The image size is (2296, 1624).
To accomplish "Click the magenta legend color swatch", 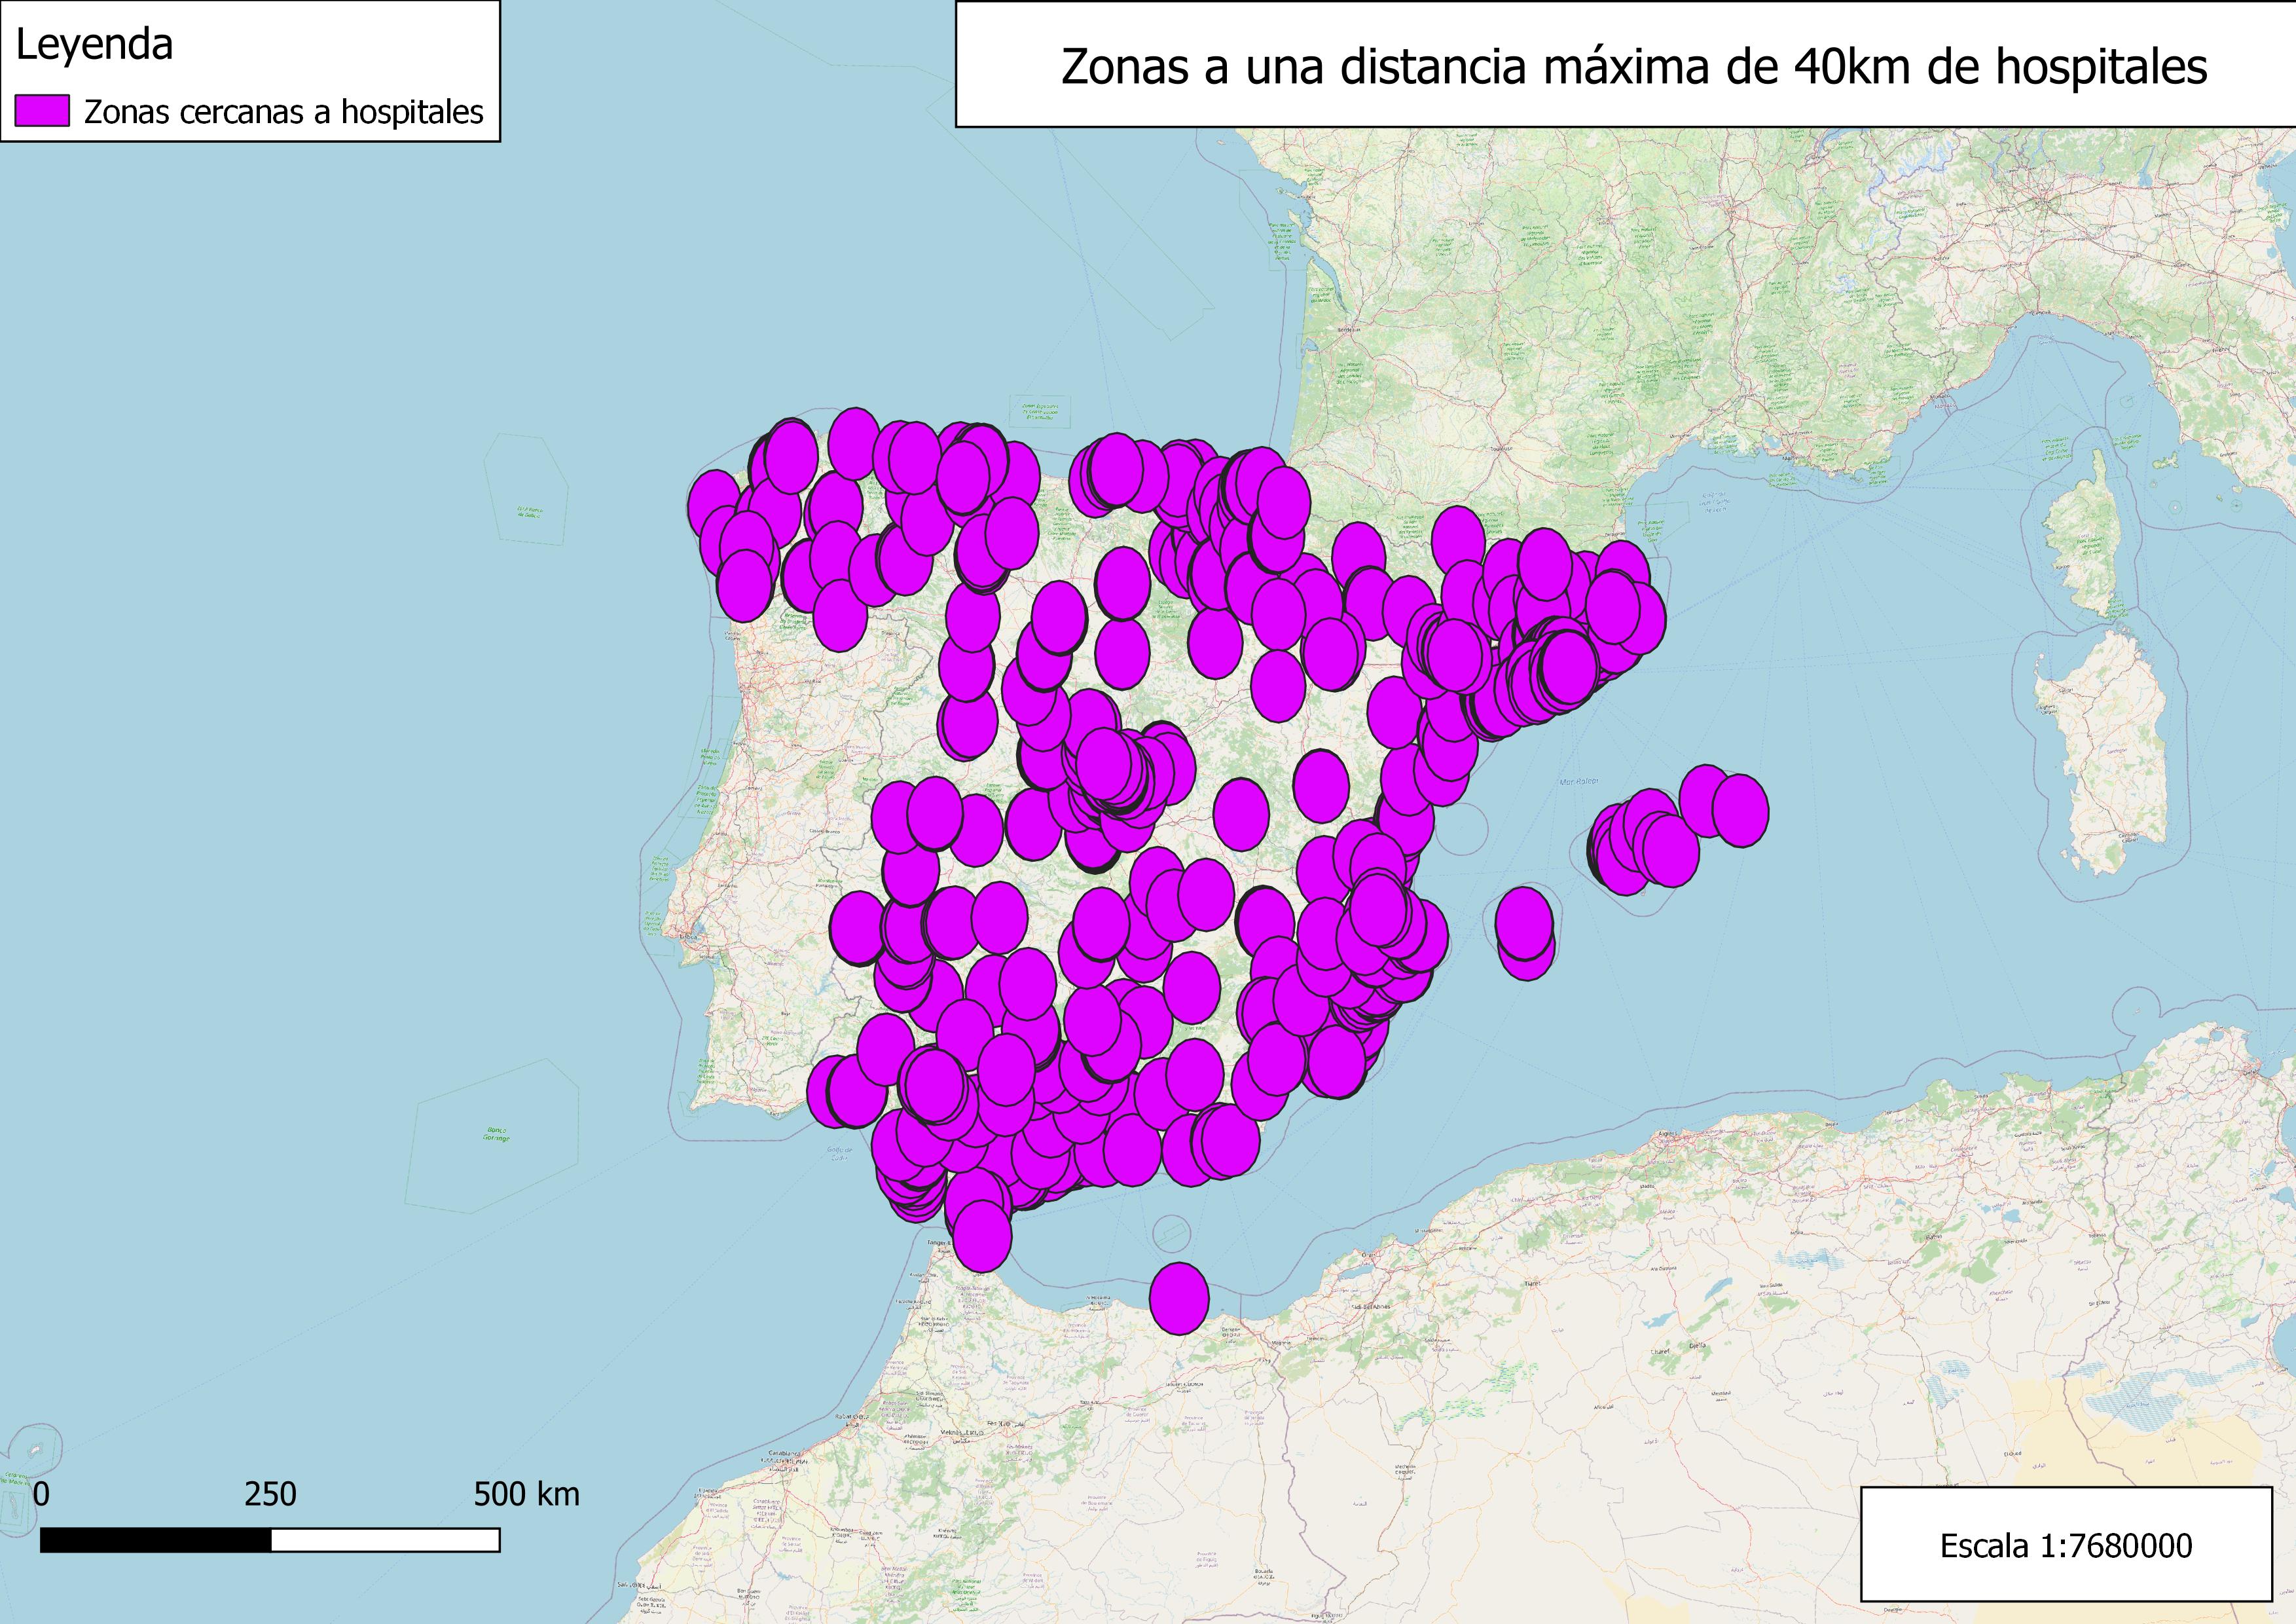I will coord(42,111).
